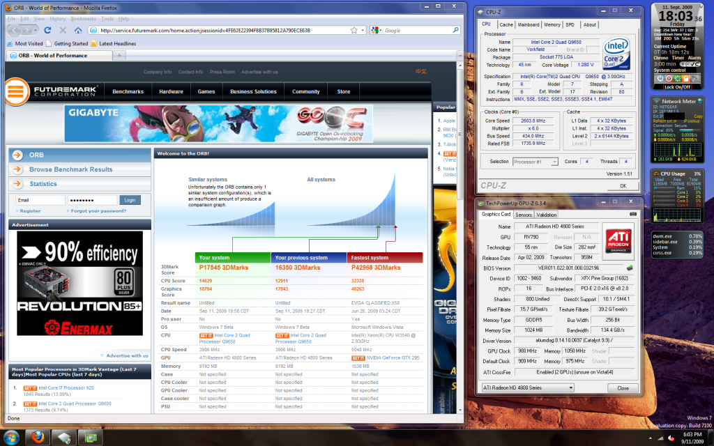Go to Firefox home page icon
This screenshot has width=714, height=446.
[x=78, y=30]
